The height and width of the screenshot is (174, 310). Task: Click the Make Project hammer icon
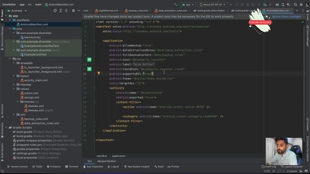coord(175,4)
